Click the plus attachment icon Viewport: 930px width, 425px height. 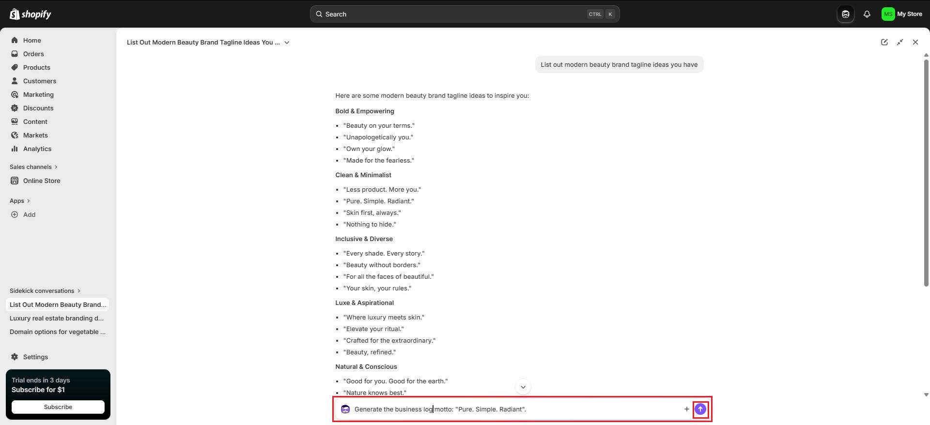pyautogui.click(x=686, y=409)
